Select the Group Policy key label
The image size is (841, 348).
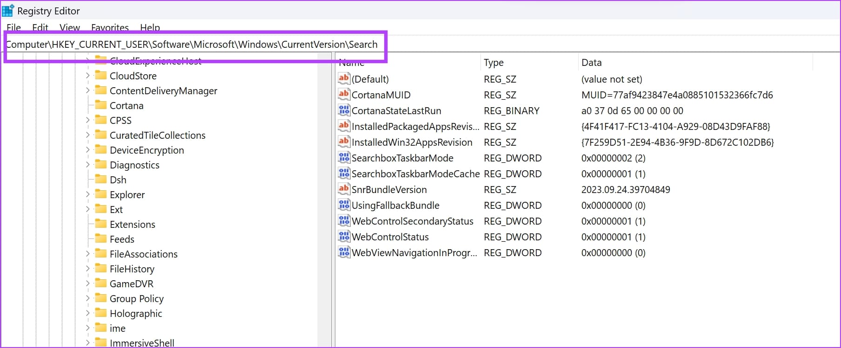click(x=137, y=298)
